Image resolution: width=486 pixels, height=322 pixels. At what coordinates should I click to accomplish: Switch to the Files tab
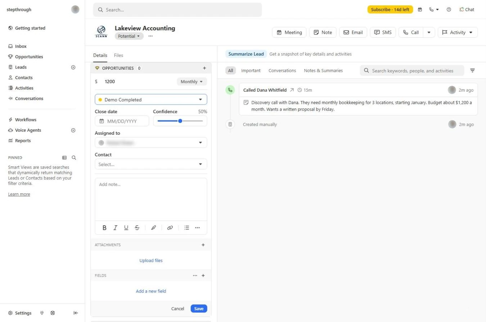coord(118,55)
